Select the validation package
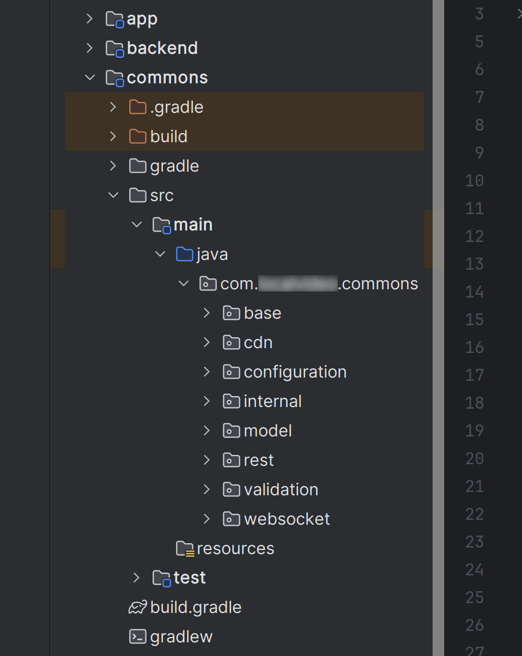The width and height of the screenshot is (522, 656). 281,490
